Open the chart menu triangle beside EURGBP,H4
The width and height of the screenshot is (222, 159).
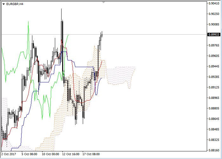pyautogui.click(x=4, y=4)
